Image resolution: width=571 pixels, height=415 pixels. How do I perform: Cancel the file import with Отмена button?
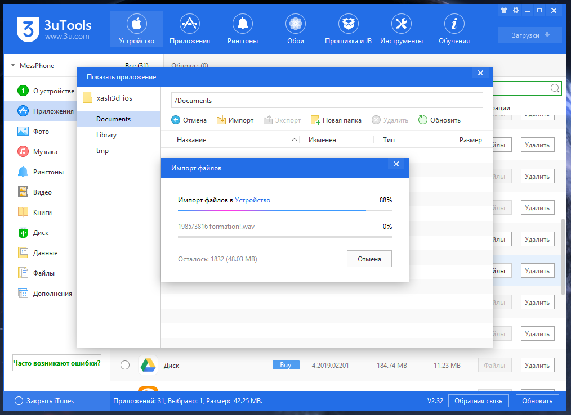click(369, 259)
